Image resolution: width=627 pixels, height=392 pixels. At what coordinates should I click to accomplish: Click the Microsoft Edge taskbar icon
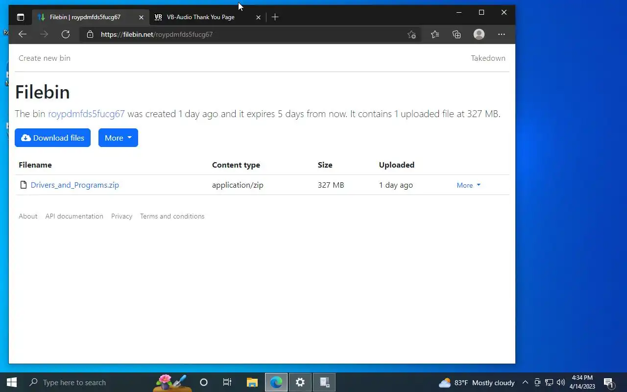pos(276,382)
